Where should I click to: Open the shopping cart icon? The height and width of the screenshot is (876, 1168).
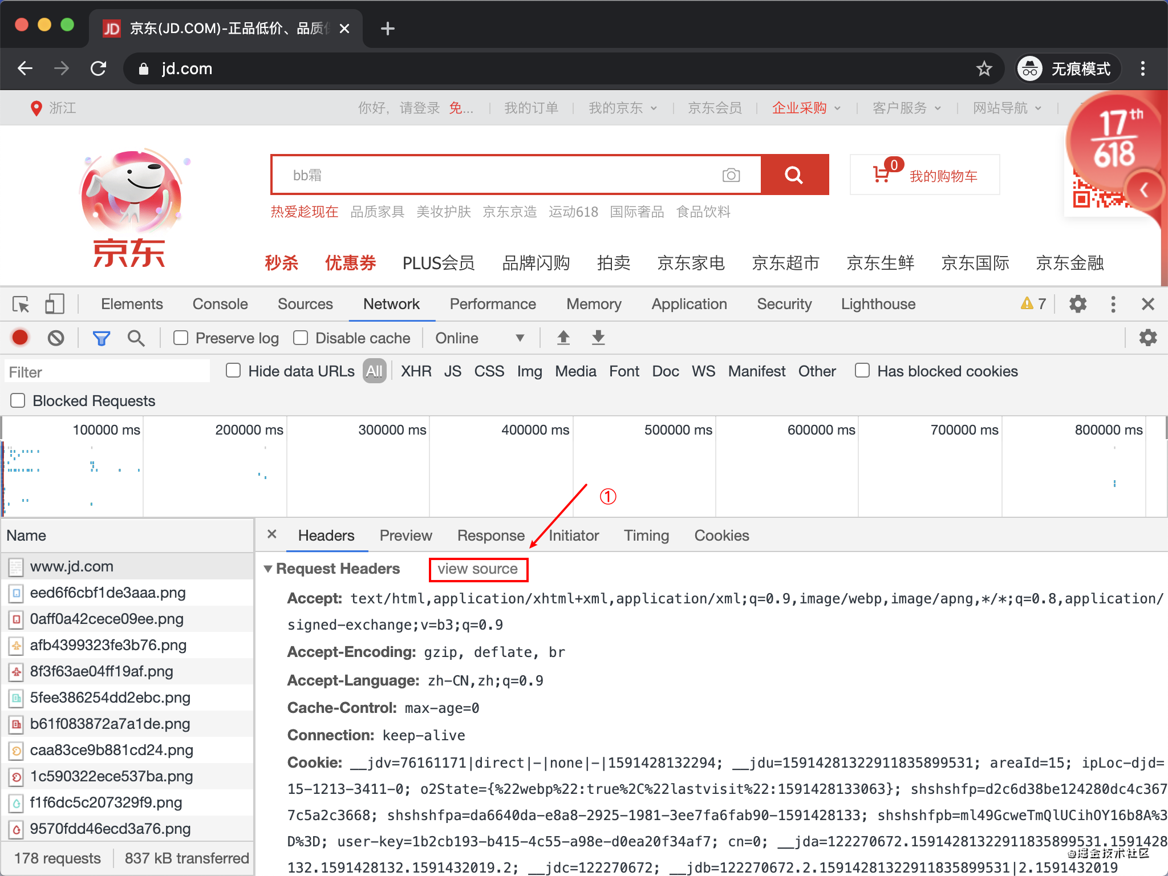pos(882,174)
